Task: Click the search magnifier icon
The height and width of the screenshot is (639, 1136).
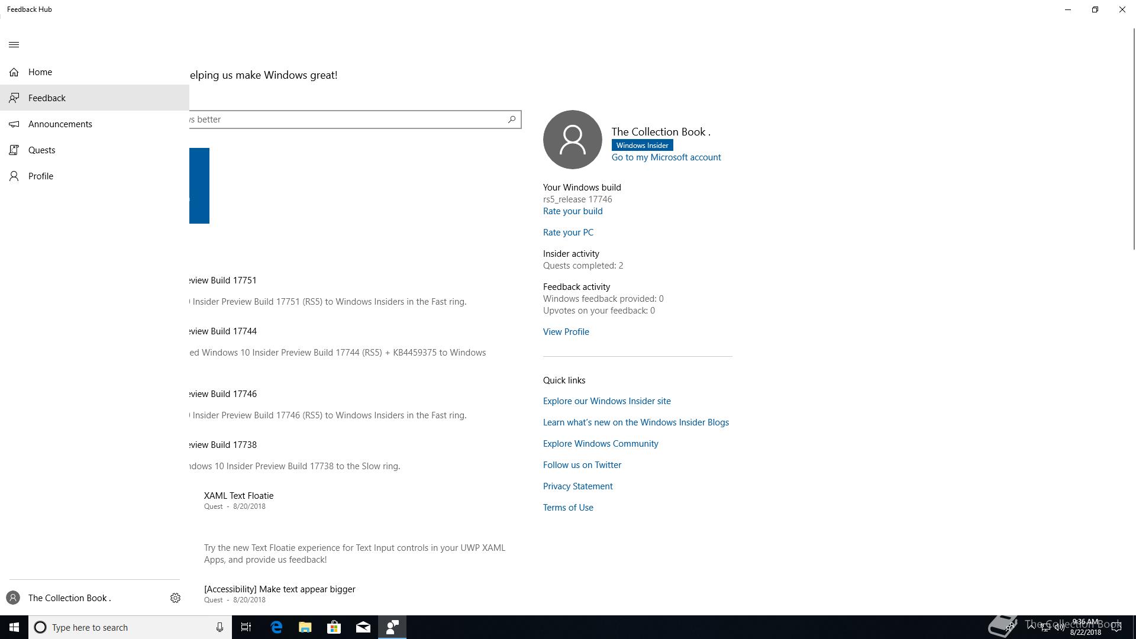Action: click(x=512, y=120)
